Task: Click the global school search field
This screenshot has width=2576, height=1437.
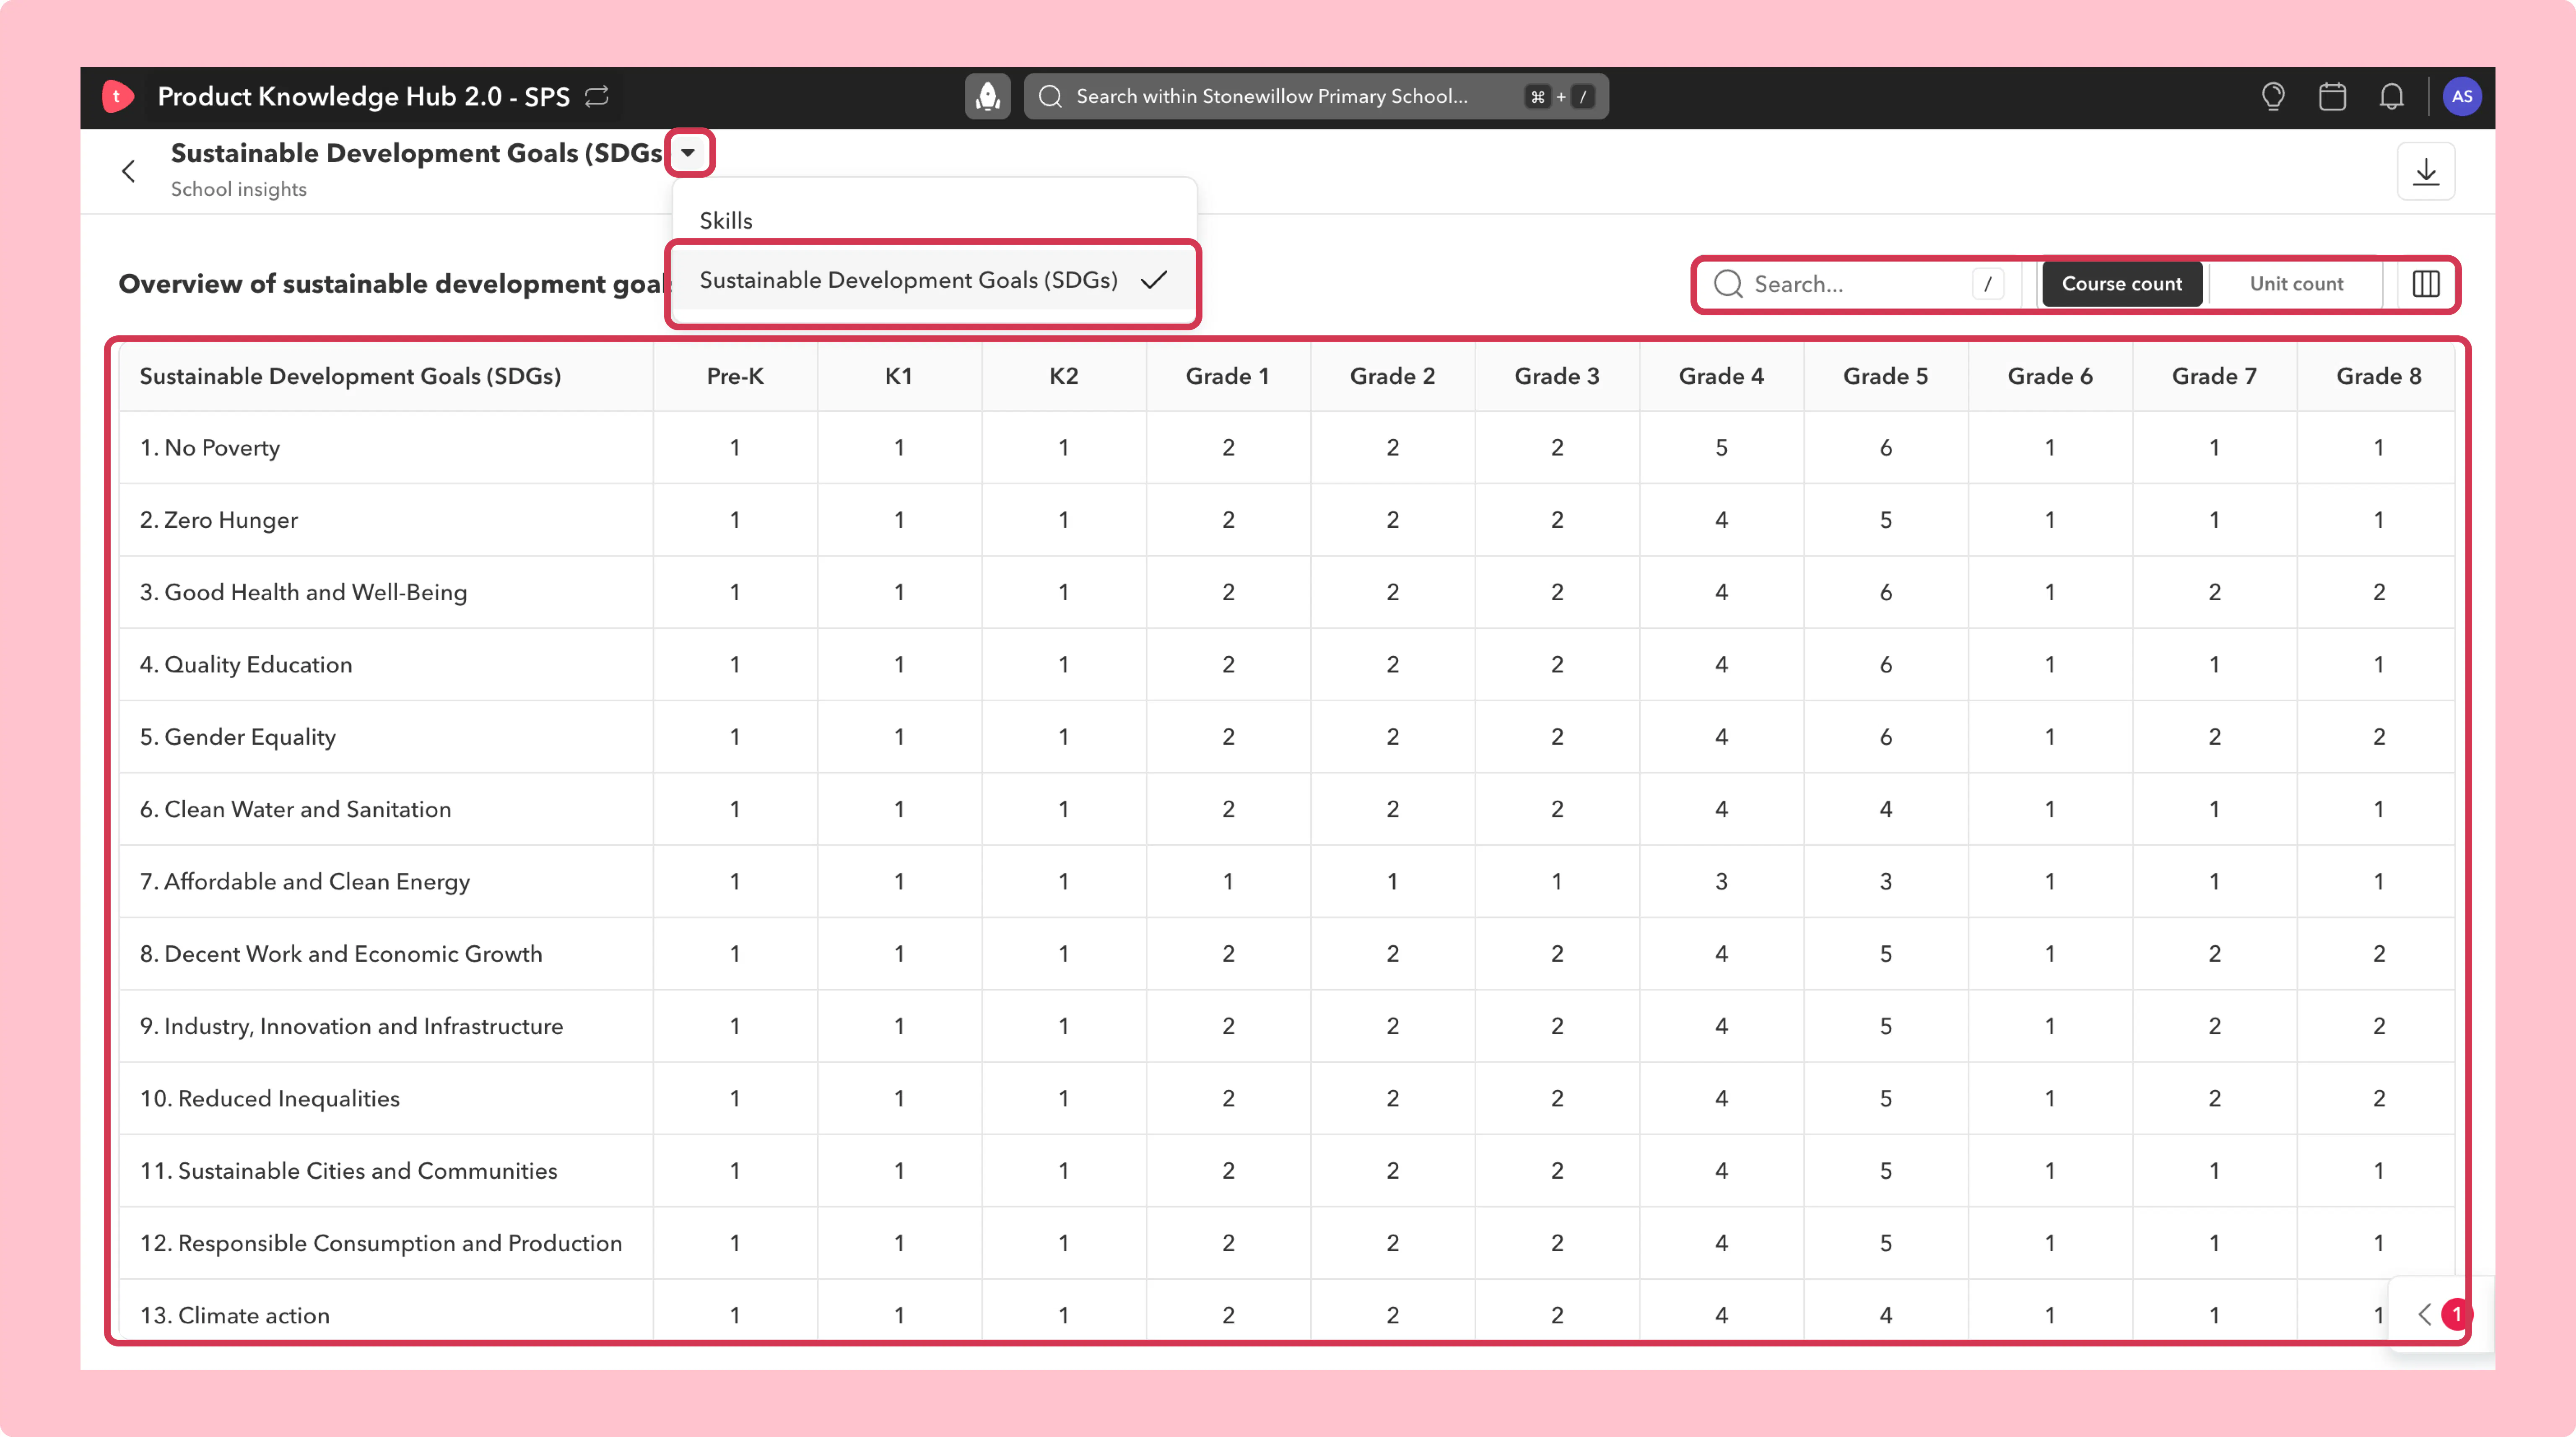Action: 1316,96
